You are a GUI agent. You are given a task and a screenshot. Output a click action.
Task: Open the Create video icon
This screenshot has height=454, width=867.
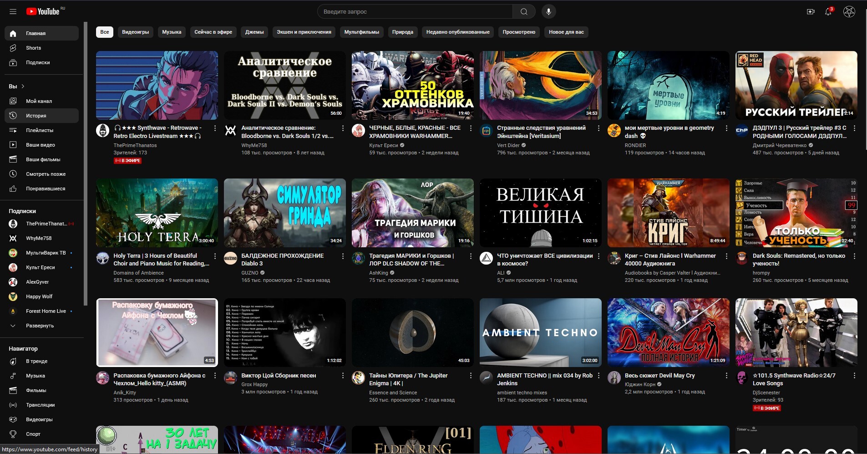811,11
